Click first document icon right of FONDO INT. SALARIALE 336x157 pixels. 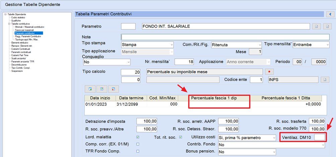316,26
